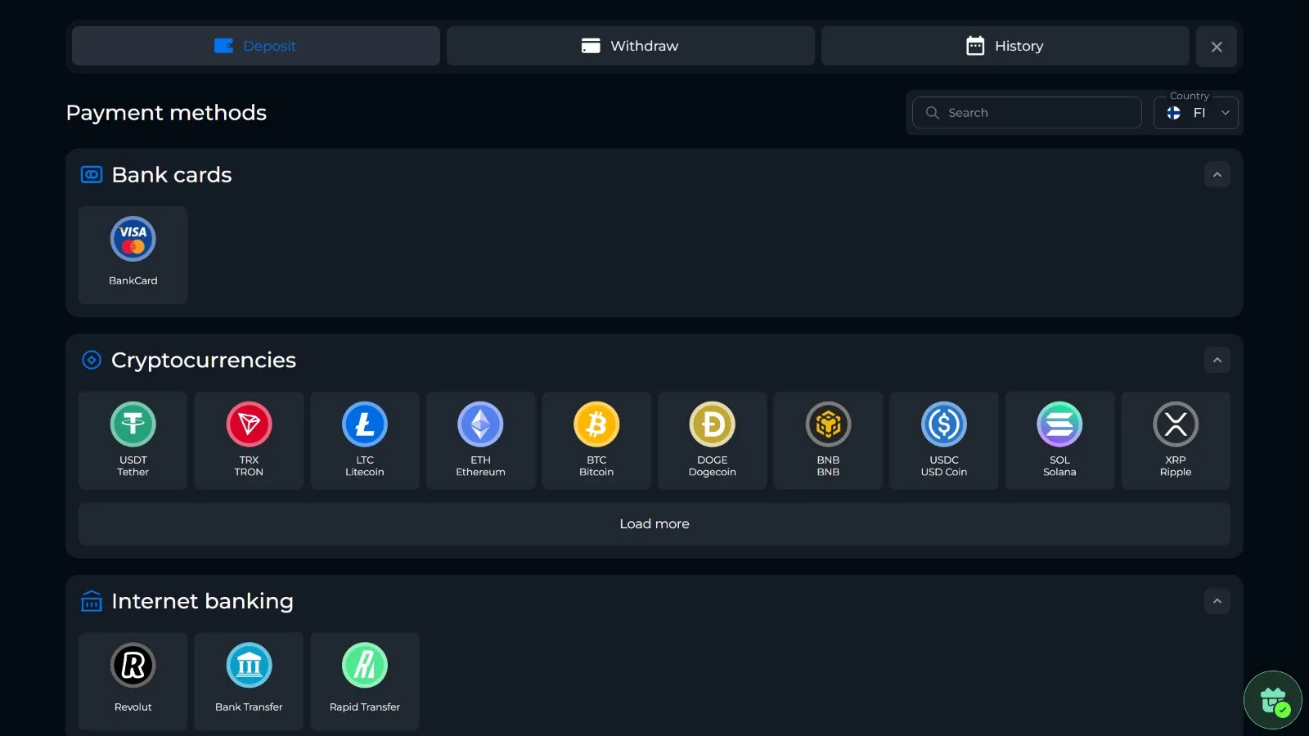Collapse the Internet banking section
Viewport: 1309px width, 736px height.
tap(1217, 601)
